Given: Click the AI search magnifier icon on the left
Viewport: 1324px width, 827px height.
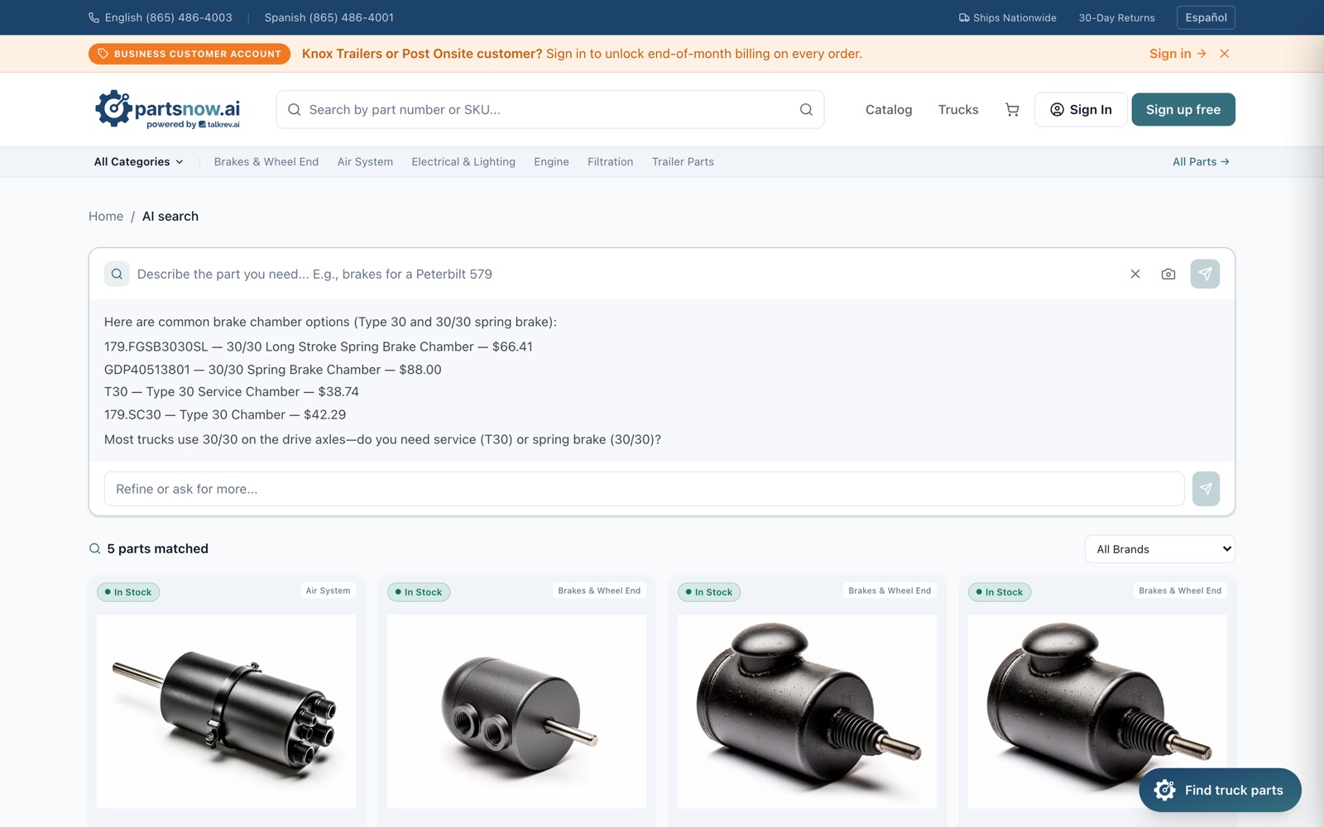Looking at the screenshot, I should (x=117, y=274).
